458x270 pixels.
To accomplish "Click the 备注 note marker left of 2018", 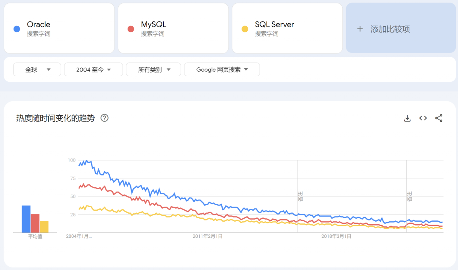I will pyautogui.click(x=300, y=196).
